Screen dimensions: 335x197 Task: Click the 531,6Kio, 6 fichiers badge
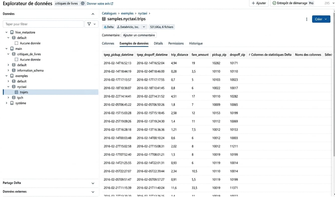162,27
